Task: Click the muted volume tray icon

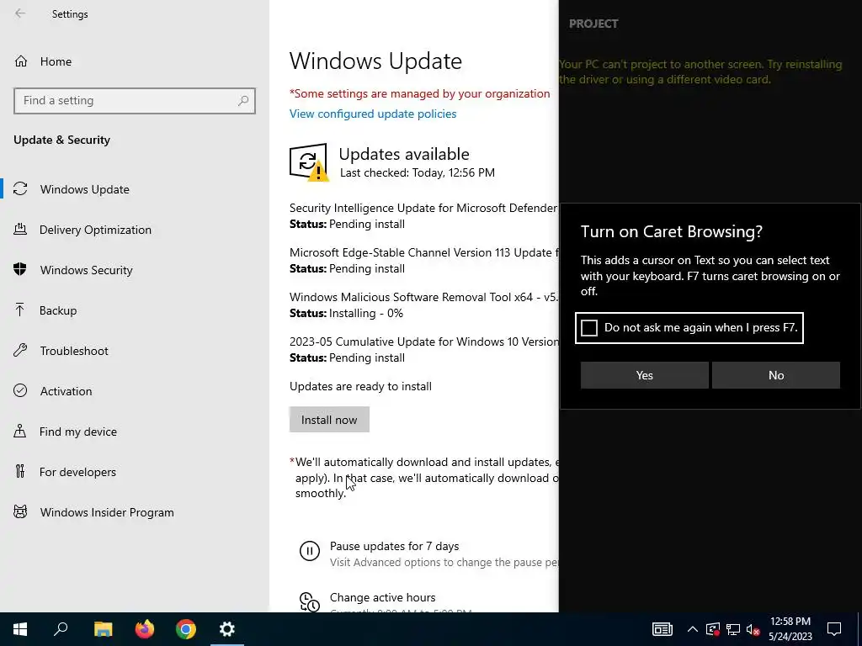Action: coord(753,629)
